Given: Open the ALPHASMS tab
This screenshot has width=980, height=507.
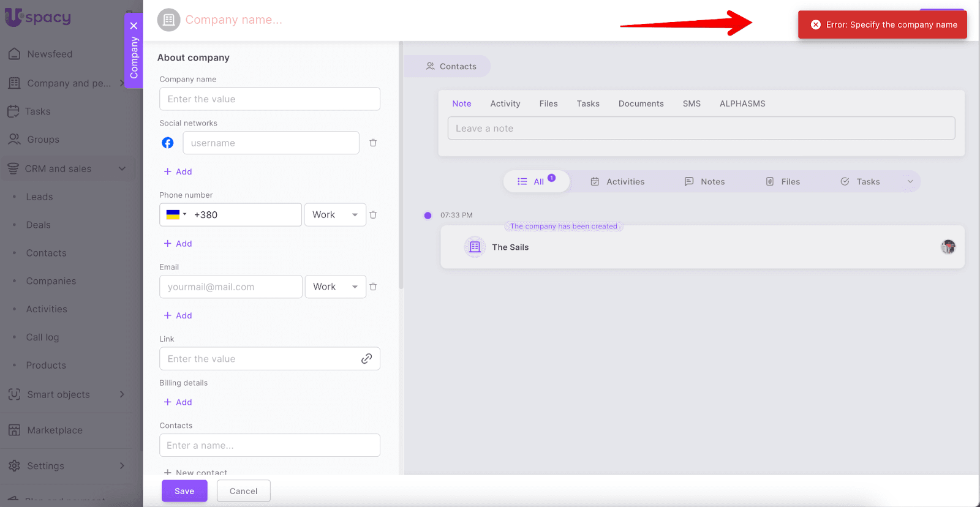Looking at the screenshot, I should coord(742,103).
